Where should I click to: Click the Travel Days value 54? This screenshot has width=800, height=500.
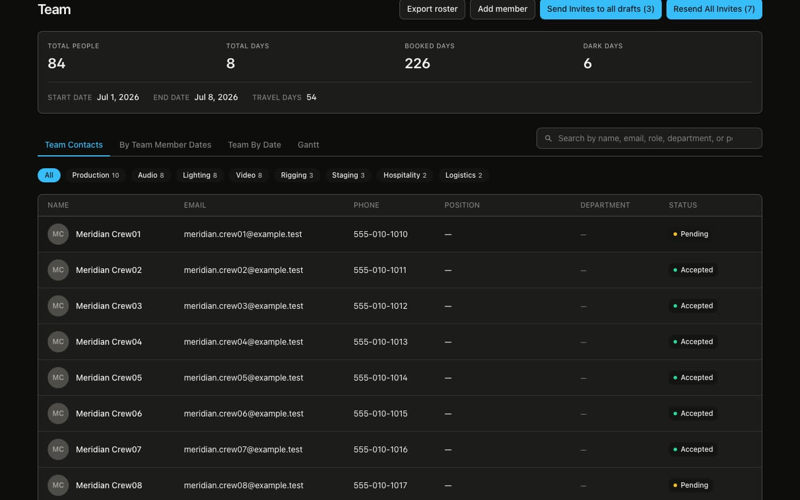click(x=311, y=97)
